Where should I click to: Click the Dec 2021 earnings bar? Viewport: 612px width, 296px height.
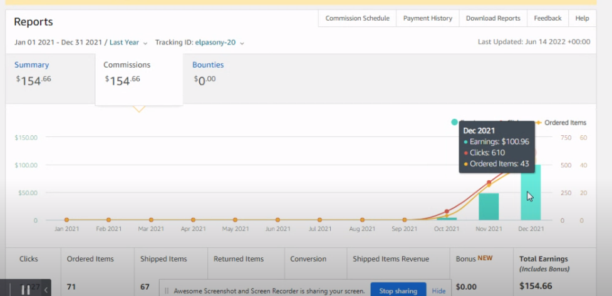pyautogui.click(x=531, y=192)
